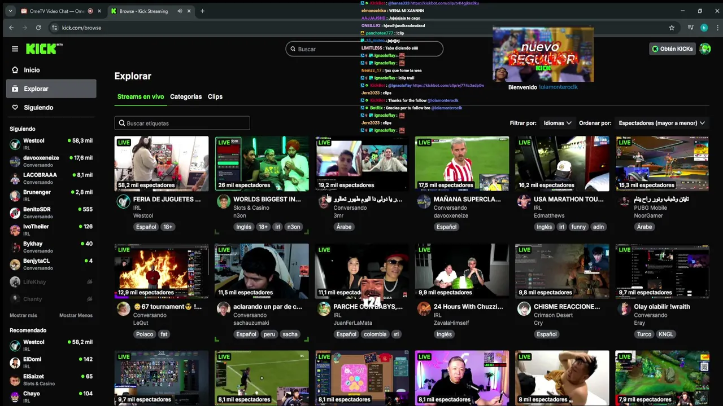Click channel avatar beside WORLDS BIGGEST IN...

pyautogui.click(x=224, y=201)
